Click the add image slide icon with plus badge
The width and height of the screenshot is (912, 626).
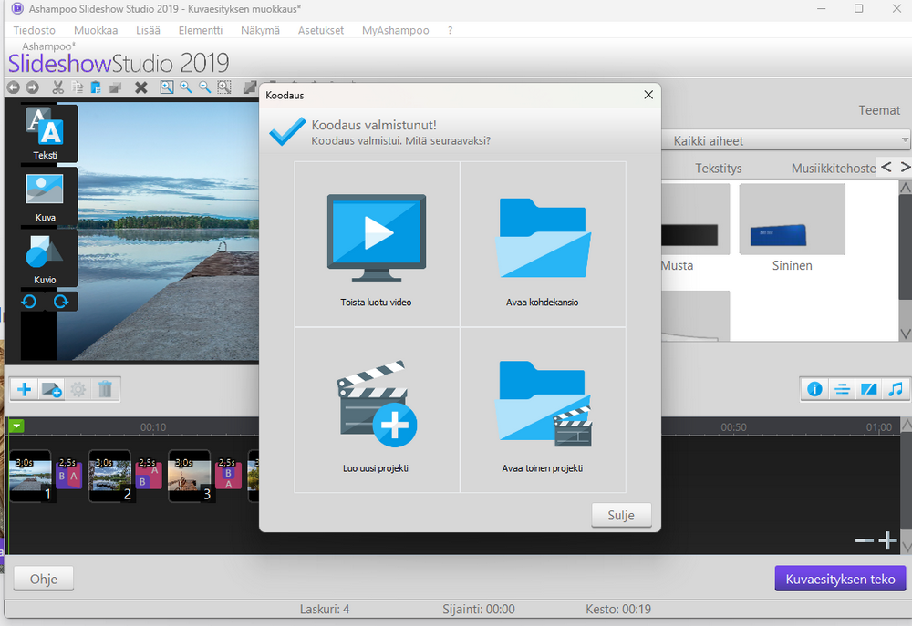(51, 389)
